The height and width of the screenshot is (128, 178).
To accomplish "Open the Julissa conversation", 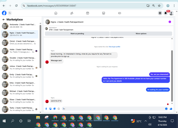I will tap(20, 68).
